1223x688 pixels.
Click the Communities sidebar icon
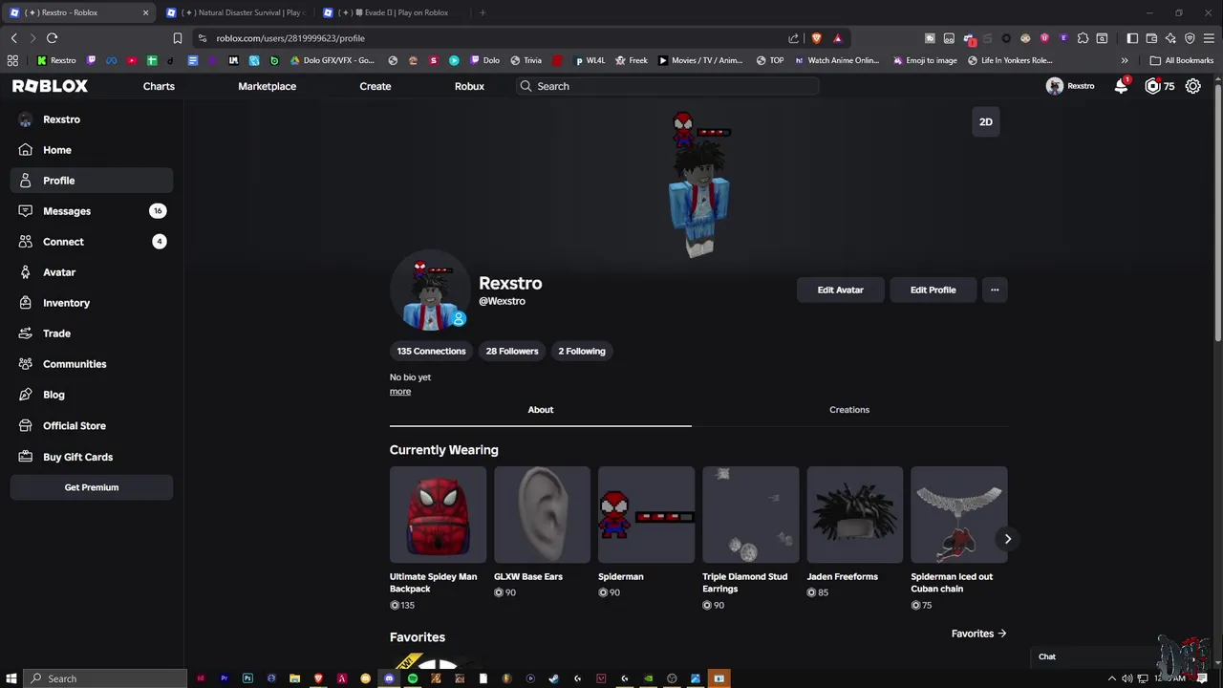tap(26, 364)
